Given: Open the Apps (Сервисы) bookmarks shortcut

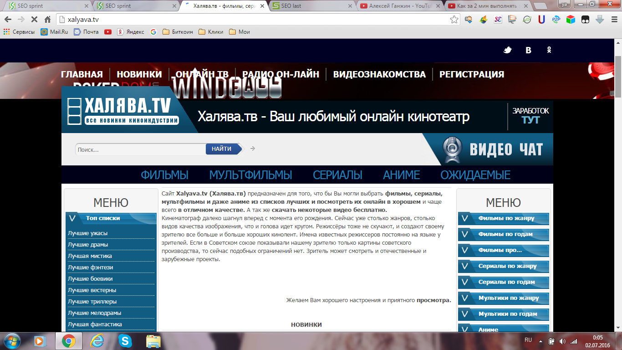Looking at the screenshot, I should click(19, 32).
